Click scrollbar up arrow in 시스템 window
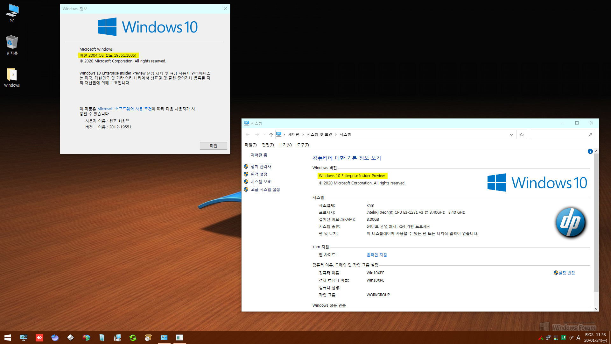Screen dimensions: 611x344 coord(596,151)
